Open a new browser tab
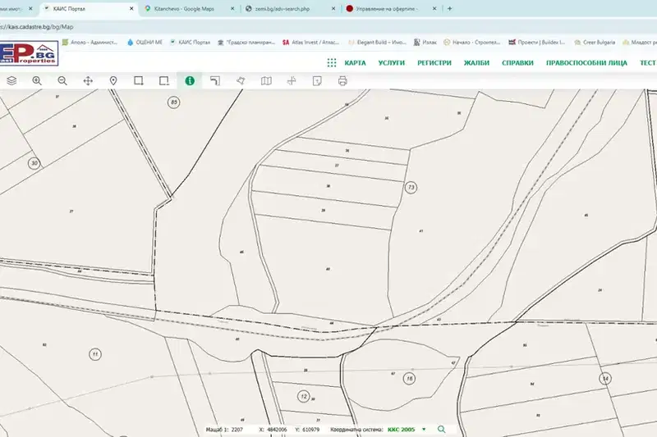 pos(449,8)
